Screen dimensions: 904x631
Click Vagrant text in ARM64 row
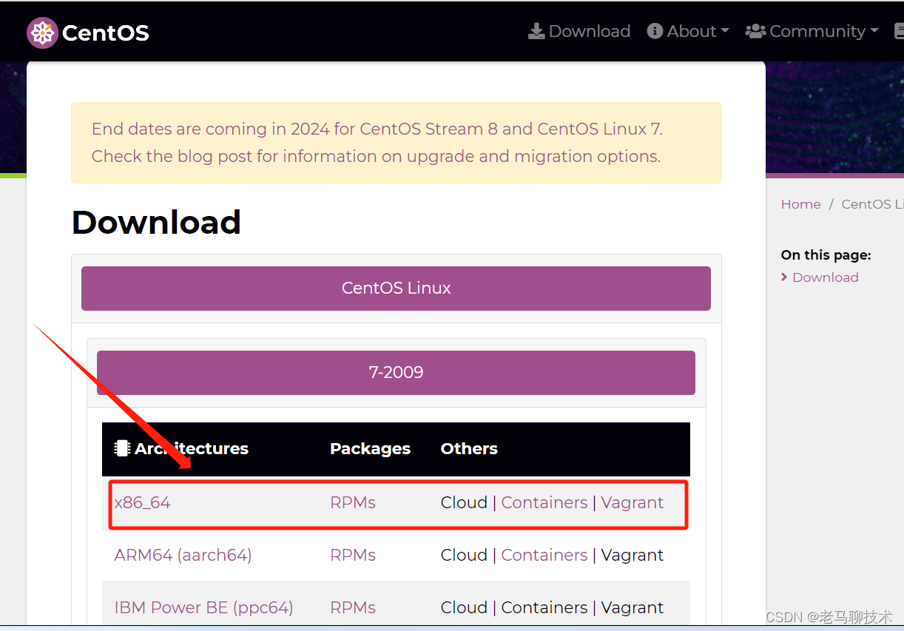[633, 555]
